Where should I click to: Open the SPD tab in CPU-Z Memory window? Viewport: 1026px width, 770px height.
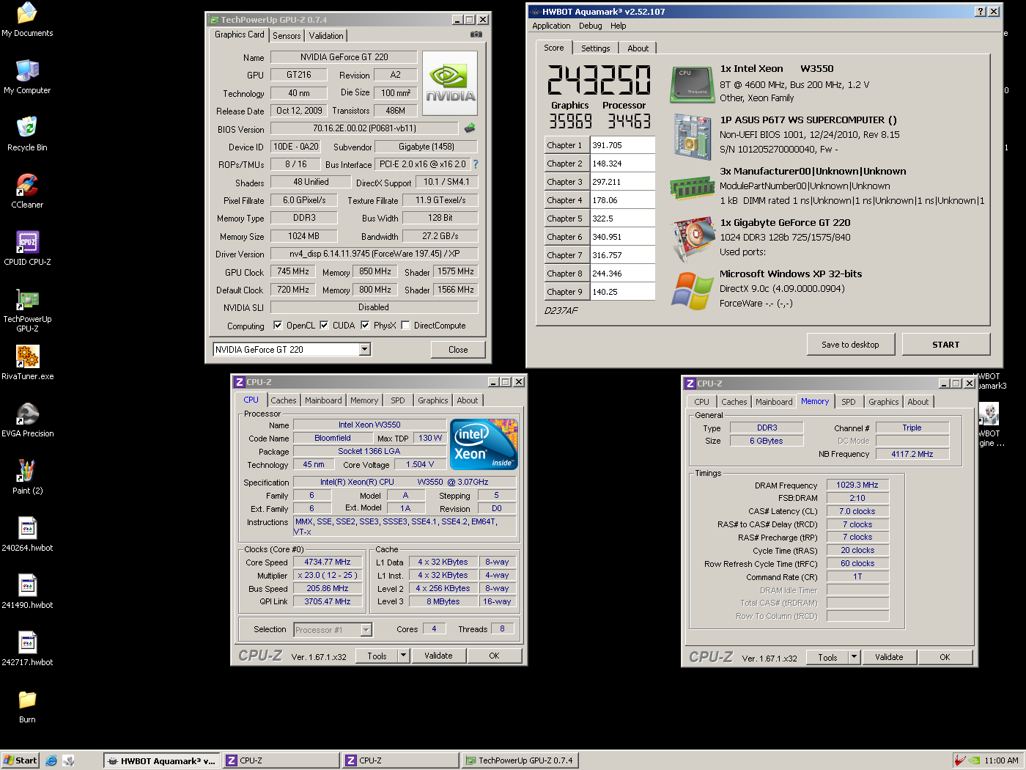pos(849,402)
